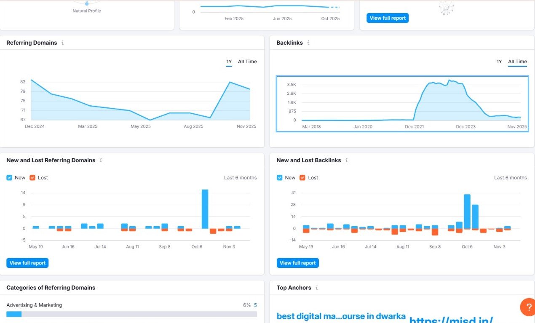Open the top View full report button
The width and height of the screenshot is (535, 323).
click(x=388, y=18)
